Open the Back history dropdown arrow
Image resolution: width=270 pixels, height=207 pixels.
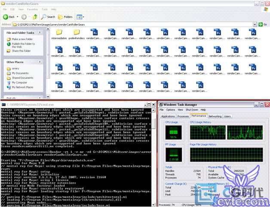pyautogui.click(x=17, y=17)
